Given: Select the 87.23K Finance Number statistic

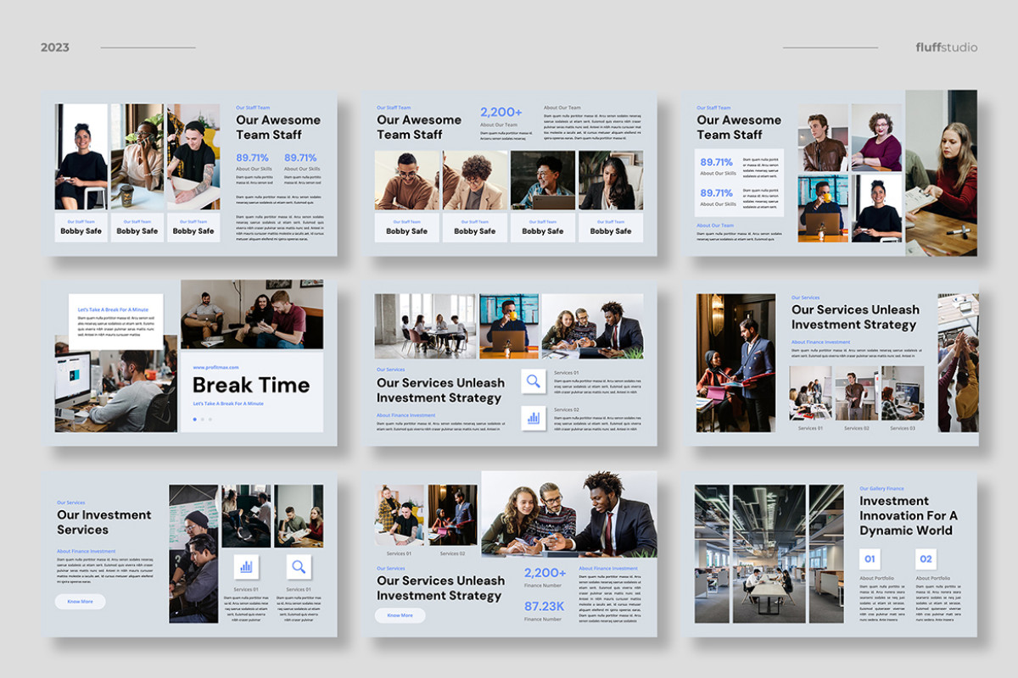Looking at the screenshot, I should [544, 606].
